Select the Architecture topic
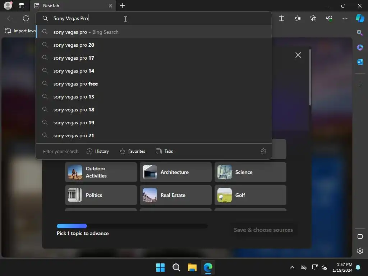The image size is (368, 276). click(x=175, y=172)
